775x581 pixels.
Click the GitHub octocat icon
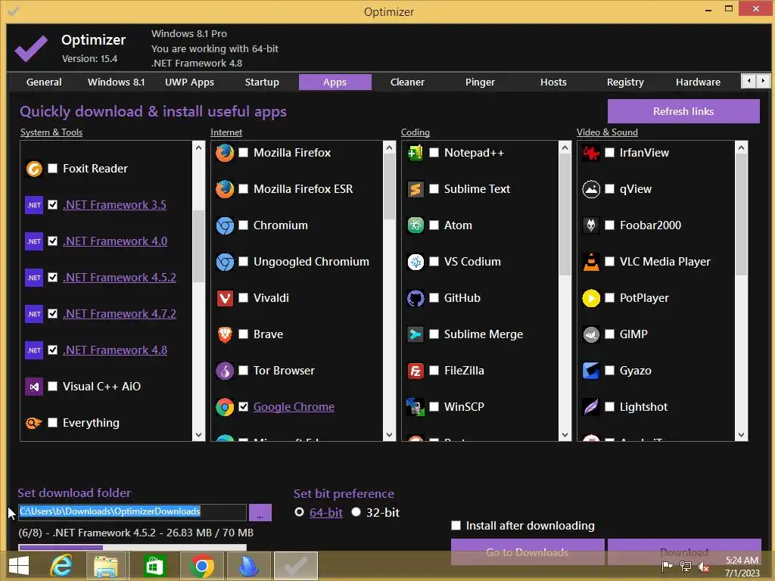(416, 298)
